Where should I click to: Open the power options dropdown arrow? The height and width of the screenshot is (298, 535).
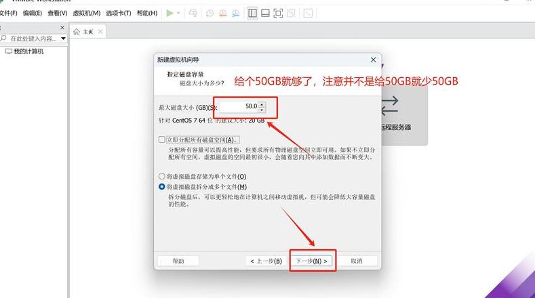178,14
